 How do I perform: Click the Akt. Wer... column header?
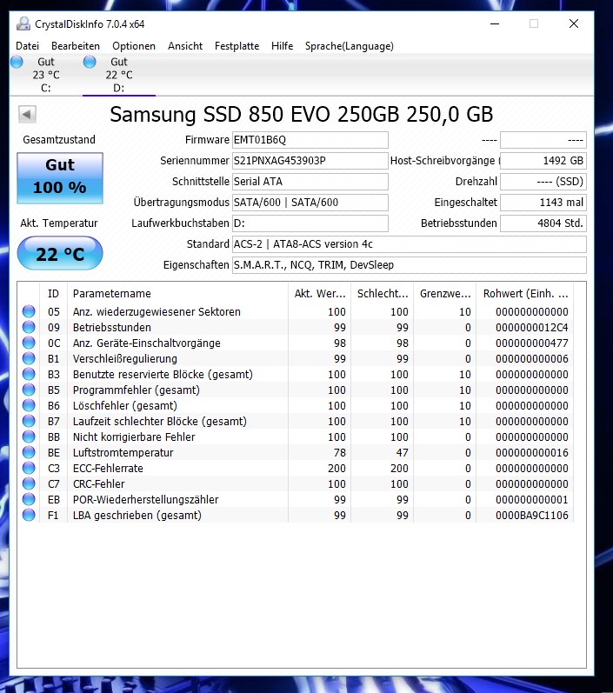click(319, 294)
